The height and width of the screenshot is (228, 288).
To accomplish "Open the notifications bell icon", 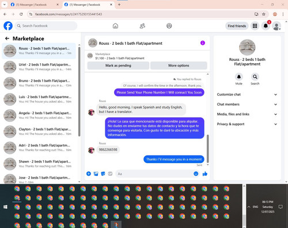I will (x=266, y=26).
